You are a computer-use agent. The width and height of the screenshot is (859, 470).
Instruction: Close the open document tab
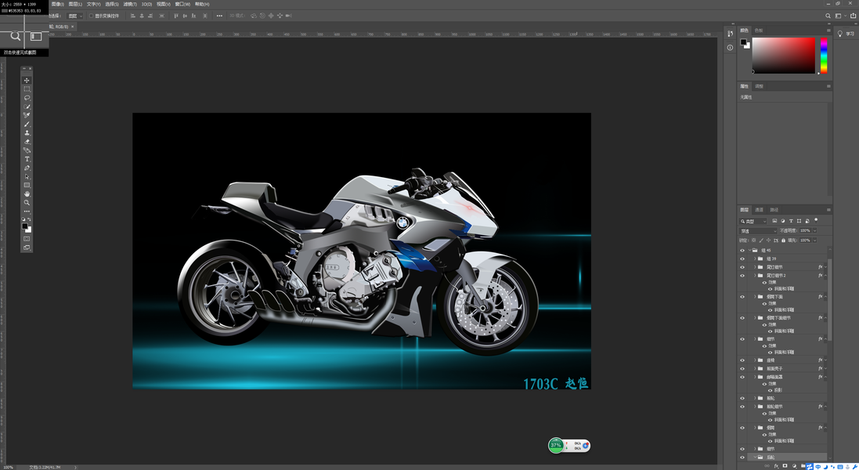click(x=72, y=27)
